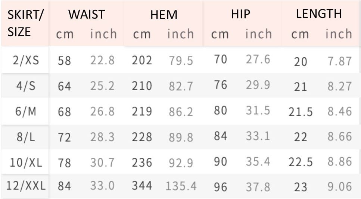
Task: Click the 10/XL size row label
Action: [26, 163]
